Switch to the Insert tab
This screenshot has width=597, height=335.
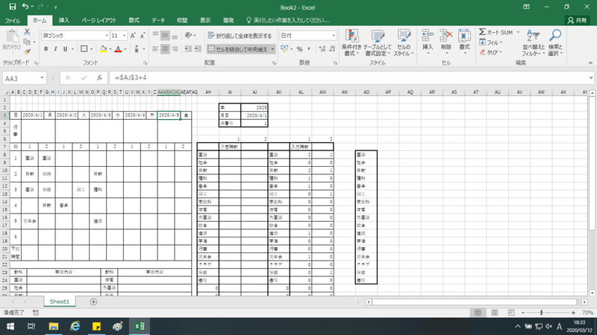pos(64,21)
